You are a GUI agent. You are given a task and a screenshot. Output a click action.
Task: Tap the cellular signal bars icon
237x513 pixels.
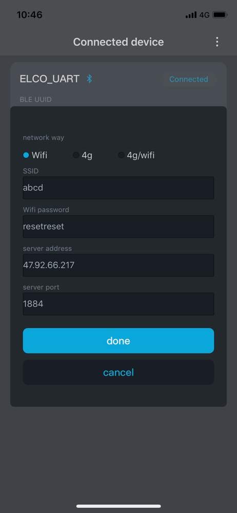click(191, 15)
